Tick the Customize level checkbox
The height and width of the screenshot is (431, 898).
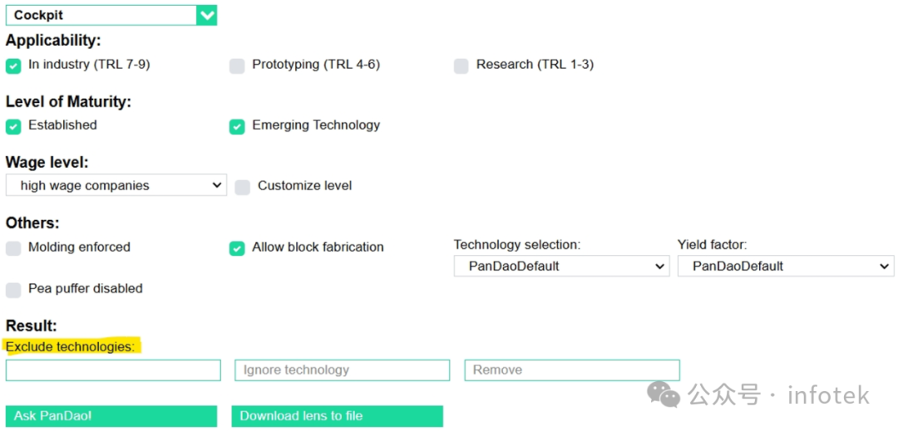242,187
